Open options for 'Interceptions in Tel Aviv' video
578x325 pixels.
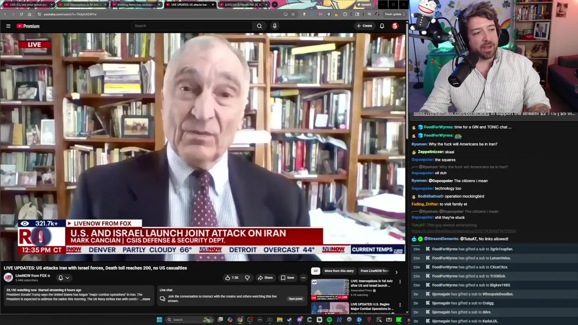pos(400,282)
